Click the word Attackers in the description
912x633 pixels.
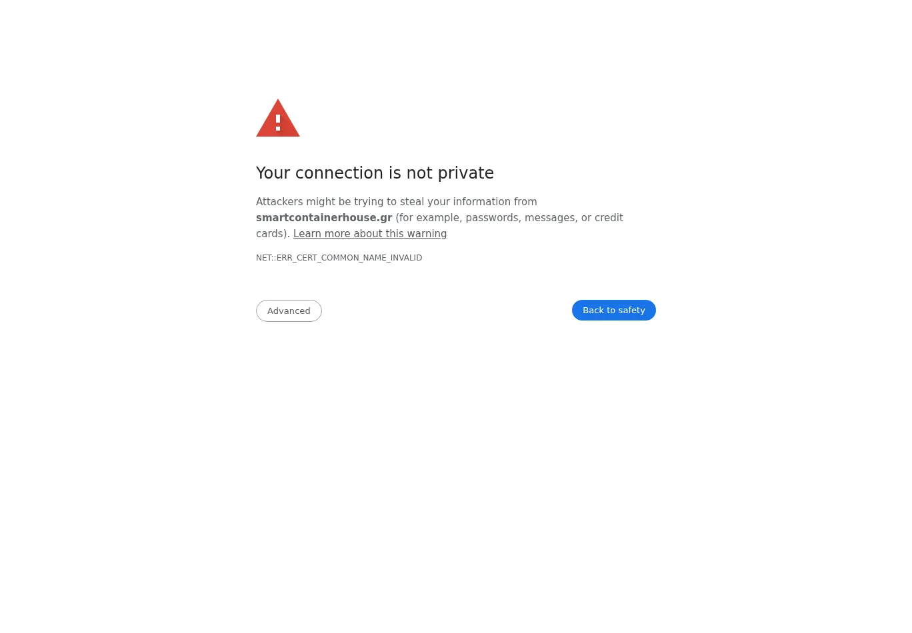click(x=279, y=202)
